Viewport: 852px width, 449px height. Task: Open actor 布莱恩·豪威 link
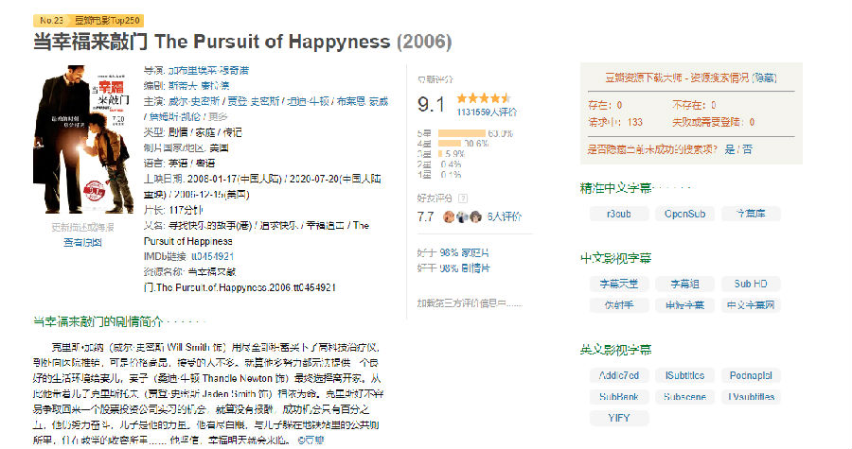point(363,101)
